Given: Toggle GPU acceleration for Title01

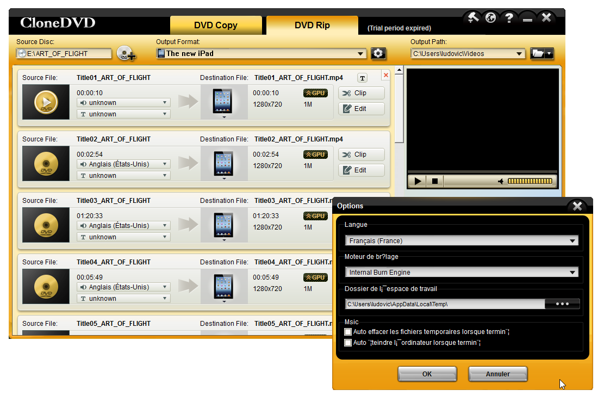Looking at the screenshot, I should [x=315, y=93].
